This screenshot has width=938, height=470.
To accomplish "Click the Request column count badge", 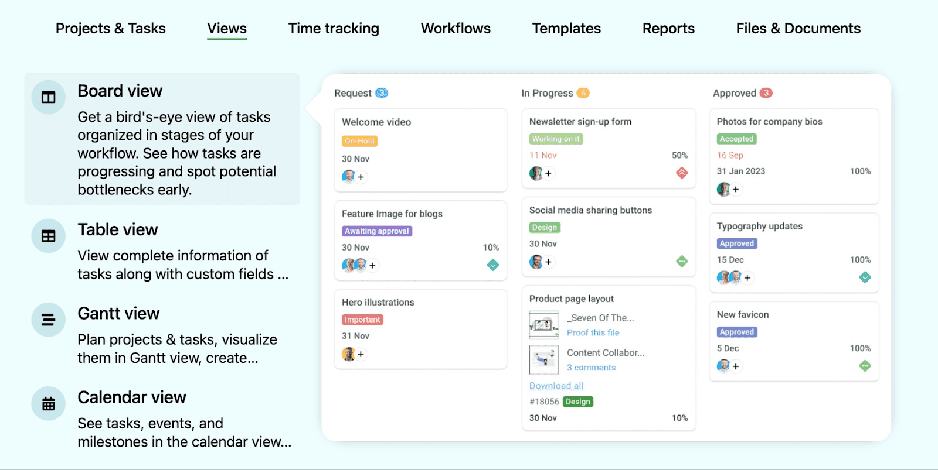I will click(382, 93).
